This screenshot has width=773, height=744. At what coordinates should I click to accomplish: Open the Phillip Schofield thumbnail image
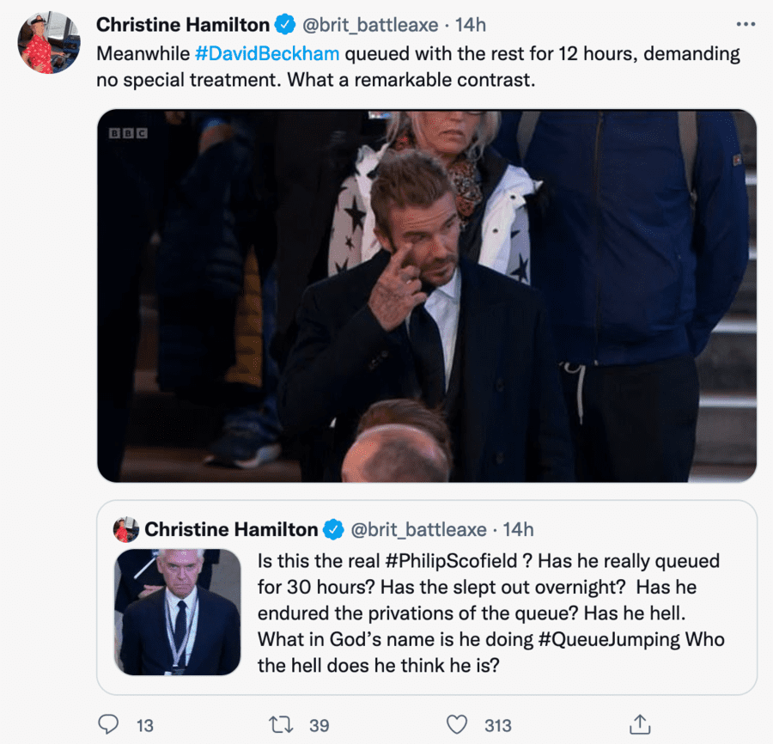pyautogui.click(x=178, y=613)
